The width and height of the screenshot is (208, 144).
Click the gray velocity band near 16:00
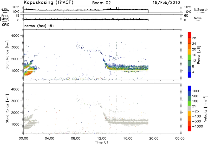click(x=128, y=122)
